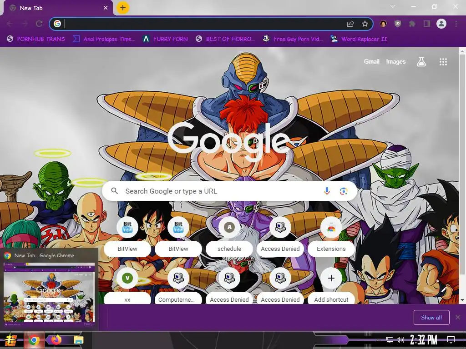The image size is (466, 349).
Task: Open the schedule shortcut
Action: tap(229, 236)
